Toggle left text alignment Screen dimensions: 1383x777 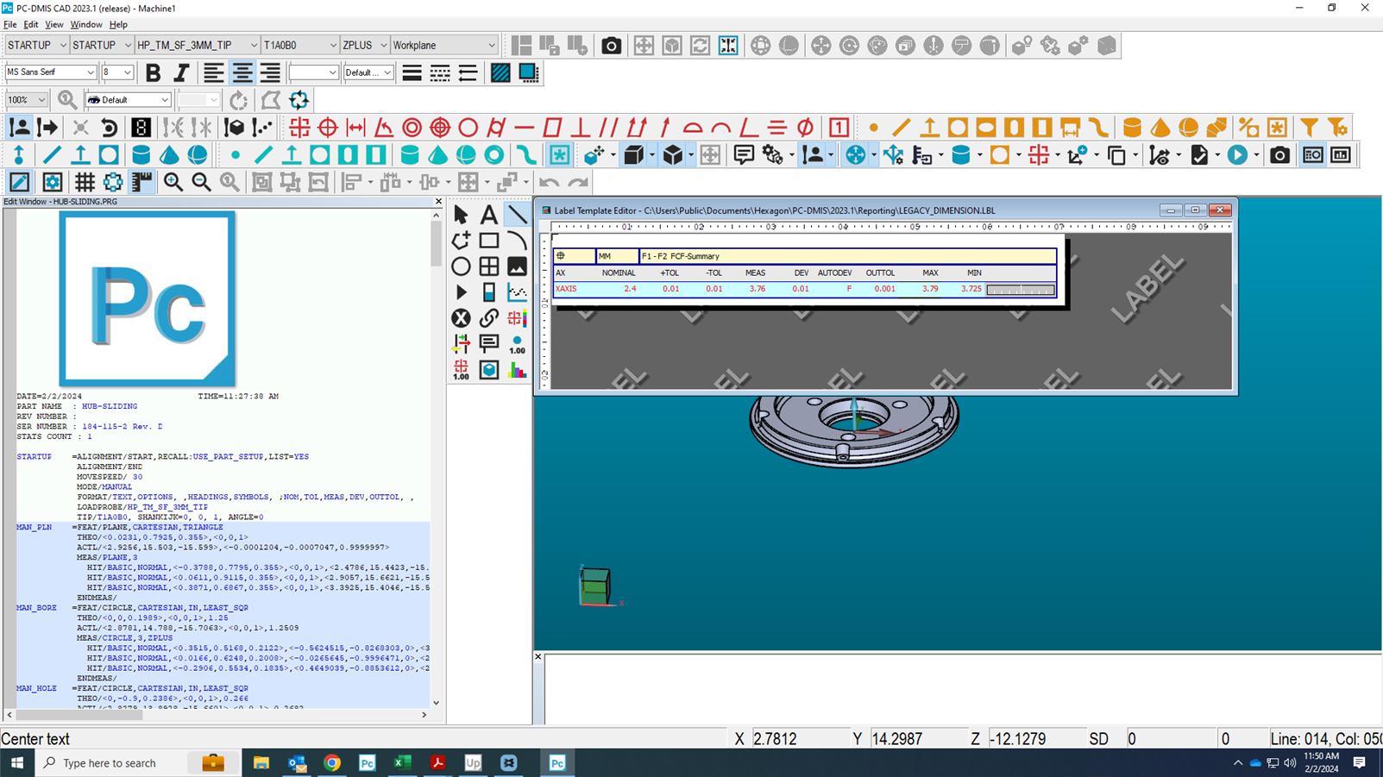coord(213,73)
